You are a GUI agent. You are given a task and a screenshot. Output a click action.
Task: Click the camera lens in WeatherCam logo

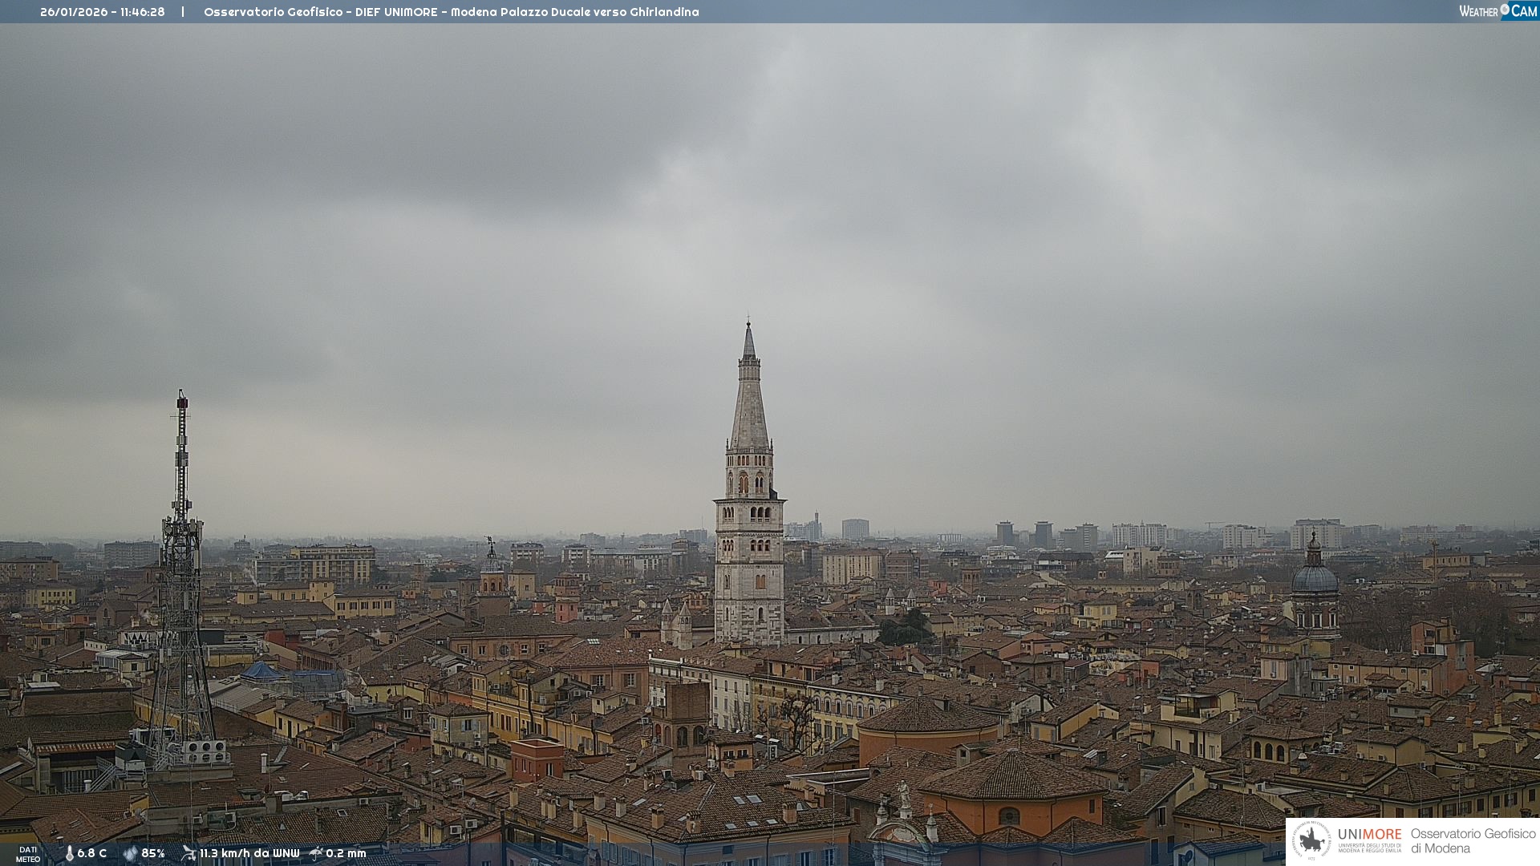pyautogui.click(x=1505, y=9)
